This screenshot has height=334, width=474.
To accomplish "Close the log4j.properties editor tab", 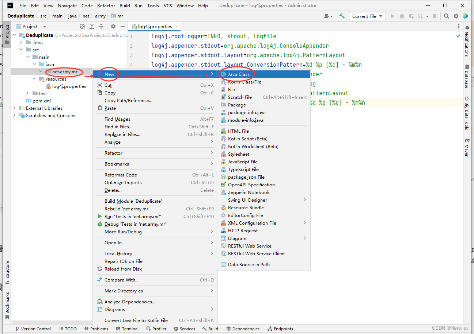I will tap(176, 26).
